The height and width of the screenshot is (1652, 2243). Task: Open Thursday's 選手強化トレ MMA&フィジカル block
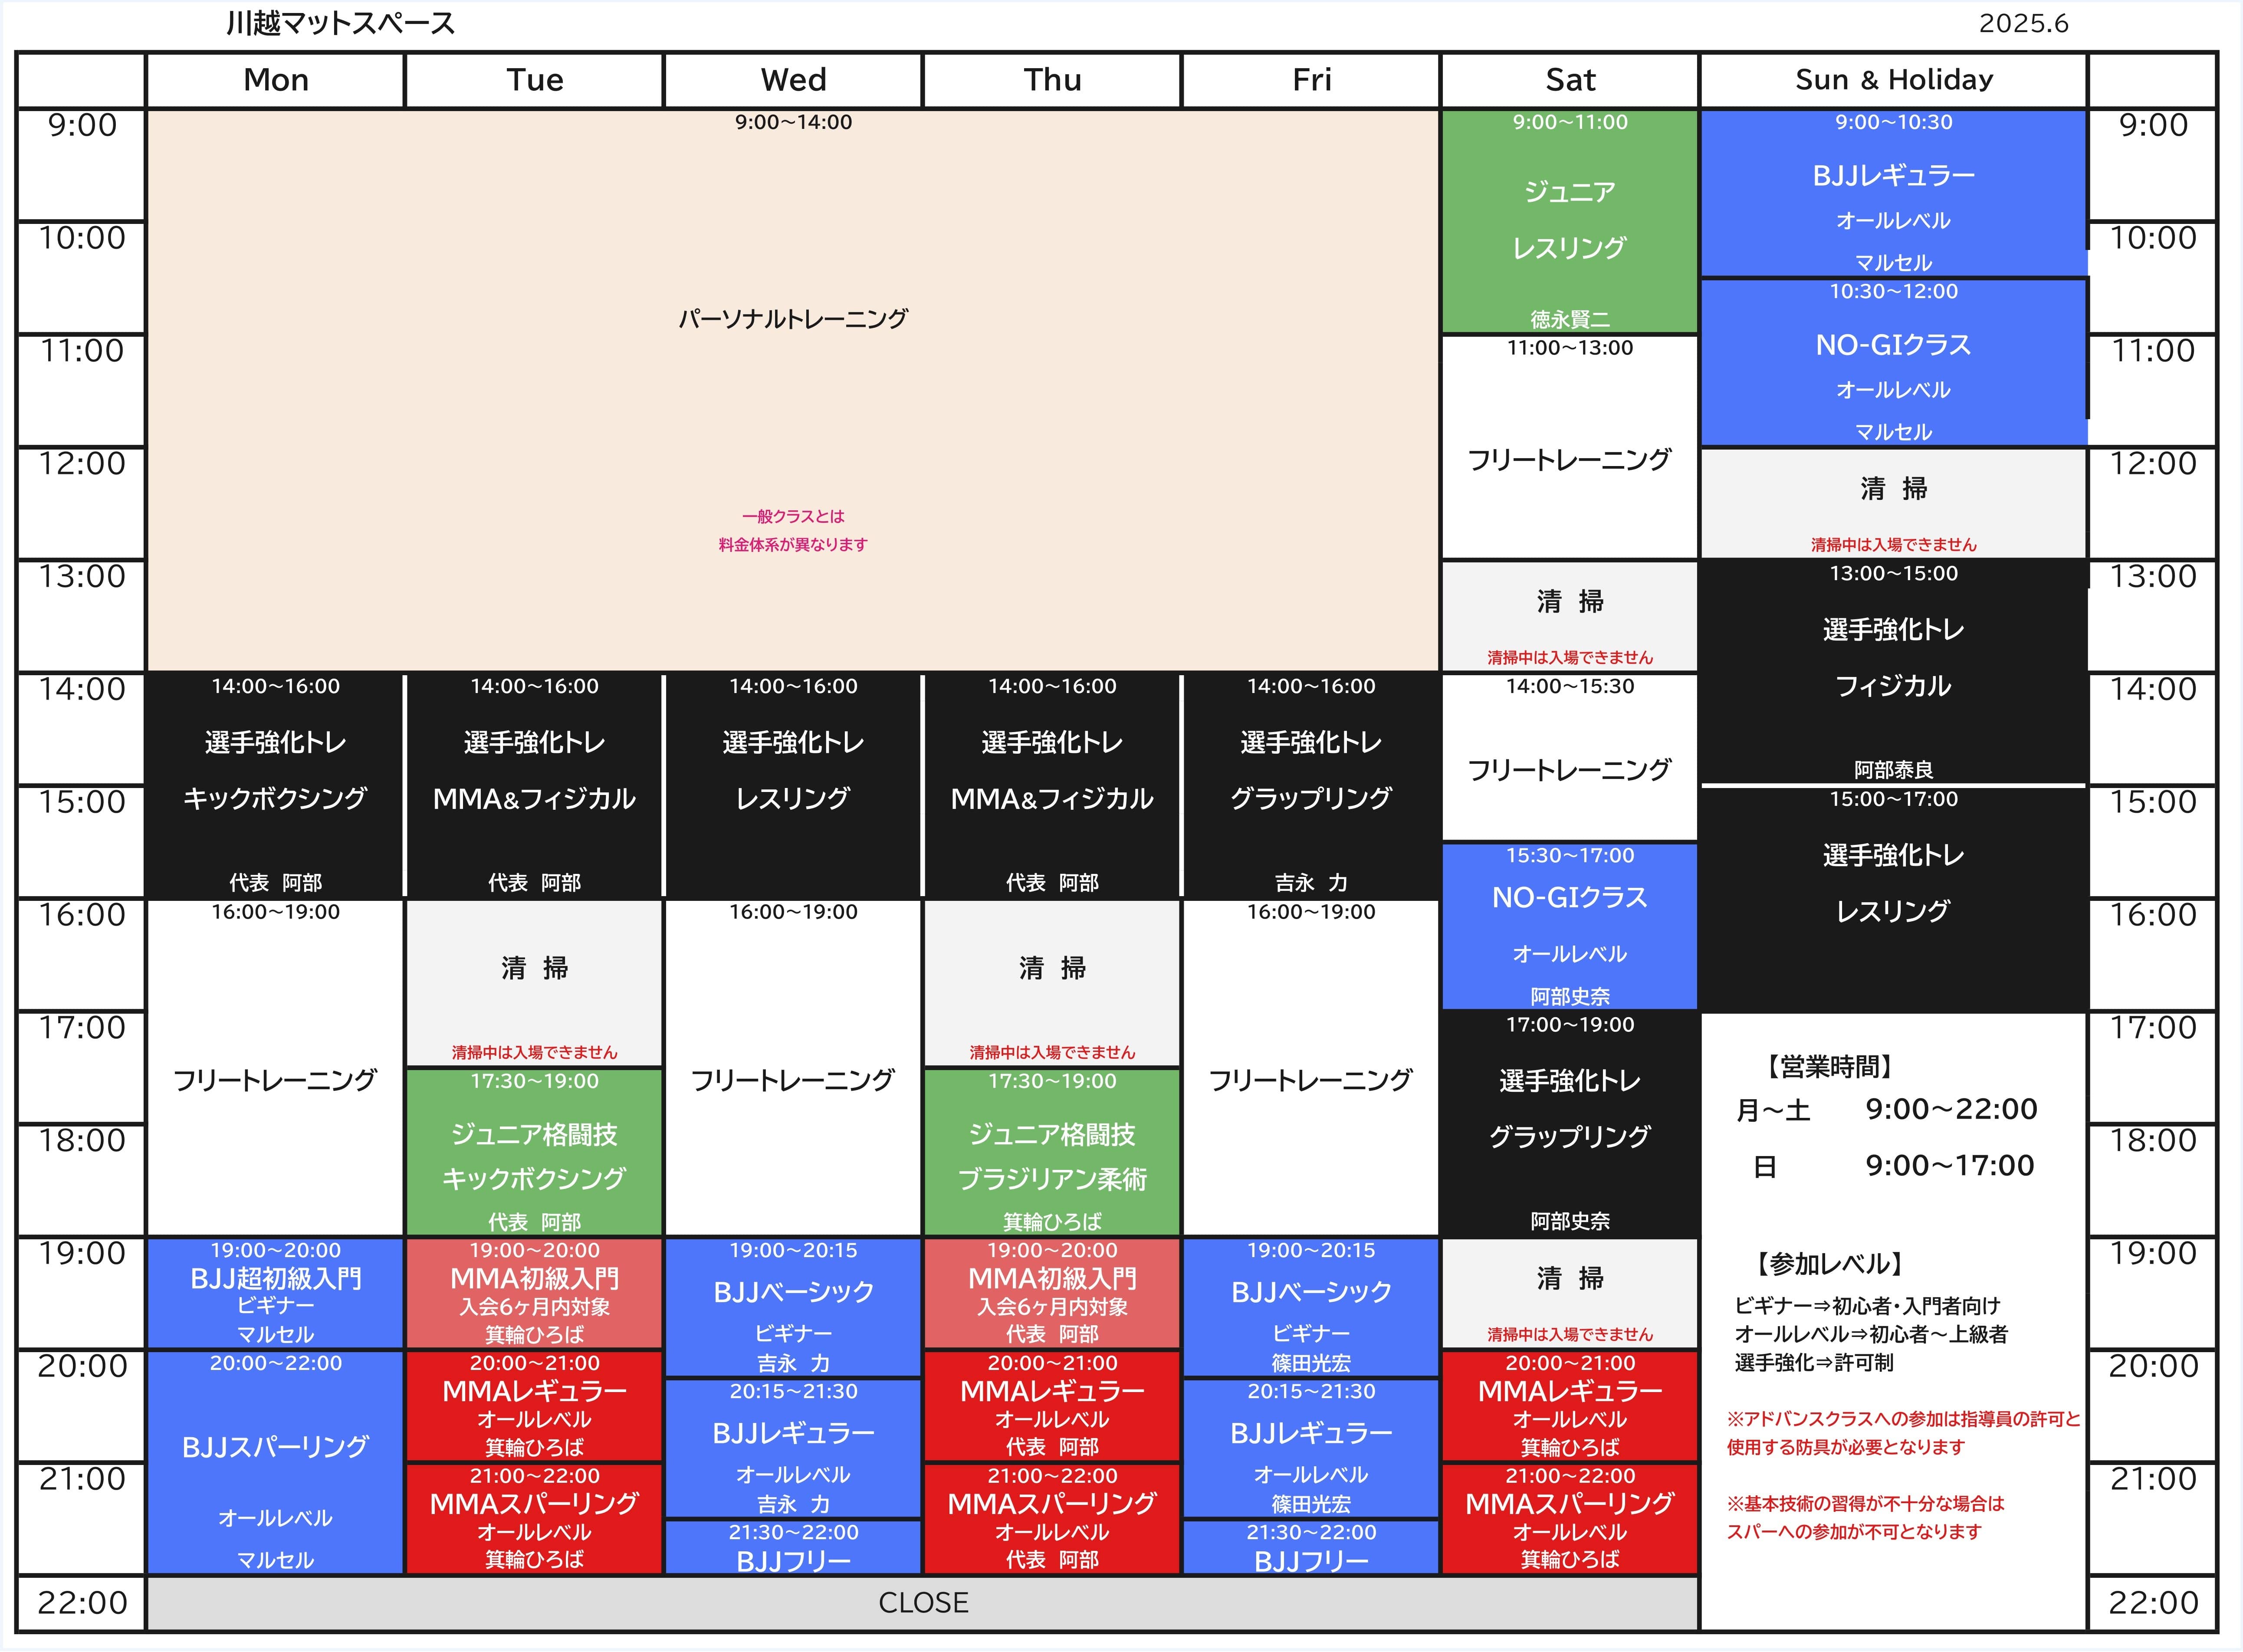(x=1052, y=785)
